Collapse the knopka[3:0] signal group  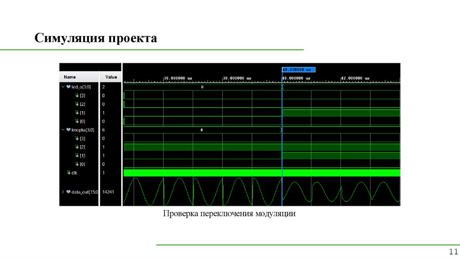63,130
